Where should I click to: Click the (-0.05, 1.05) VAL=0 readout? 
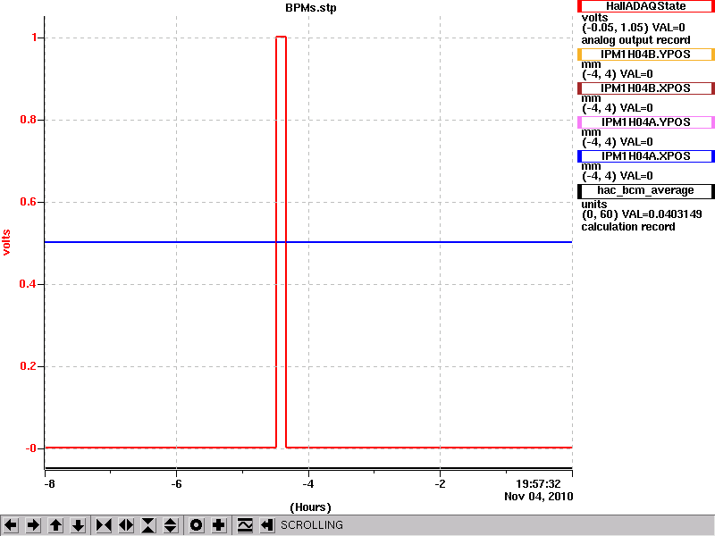(634, 28)
